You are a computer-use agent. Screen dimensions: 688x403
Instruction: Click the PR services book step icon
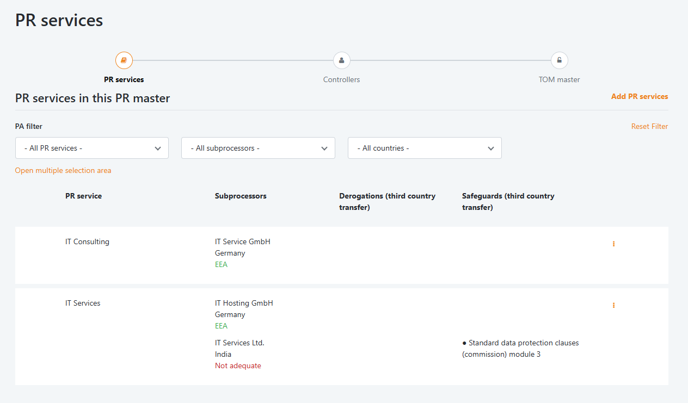coord(124,60)
